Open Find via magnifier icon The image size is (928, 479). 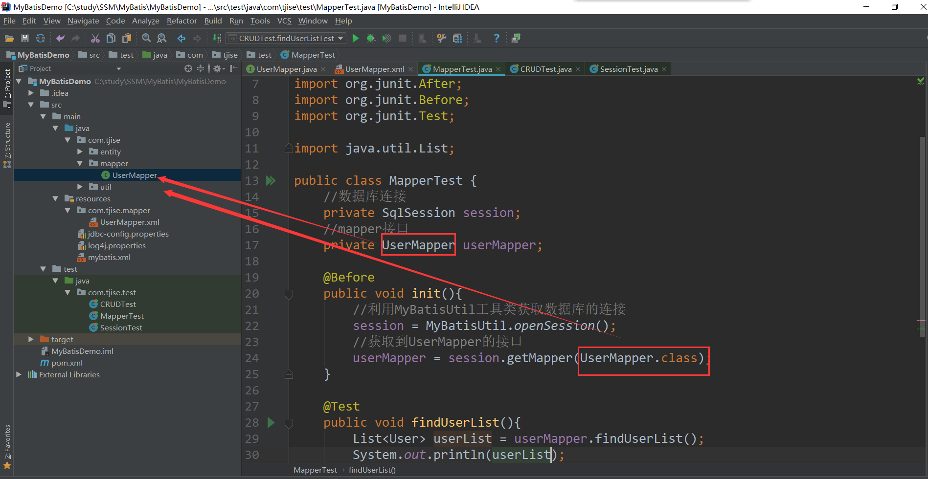click(x=146, y=38)
